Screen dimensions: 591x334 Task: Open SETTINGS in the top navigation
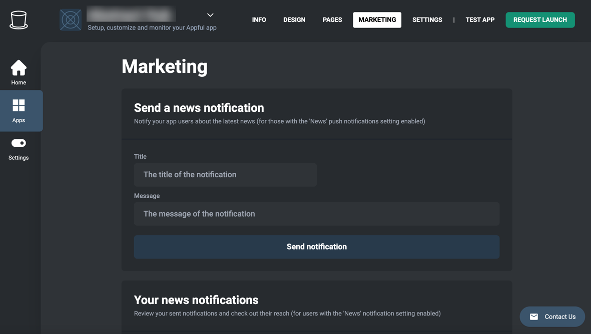427,20
